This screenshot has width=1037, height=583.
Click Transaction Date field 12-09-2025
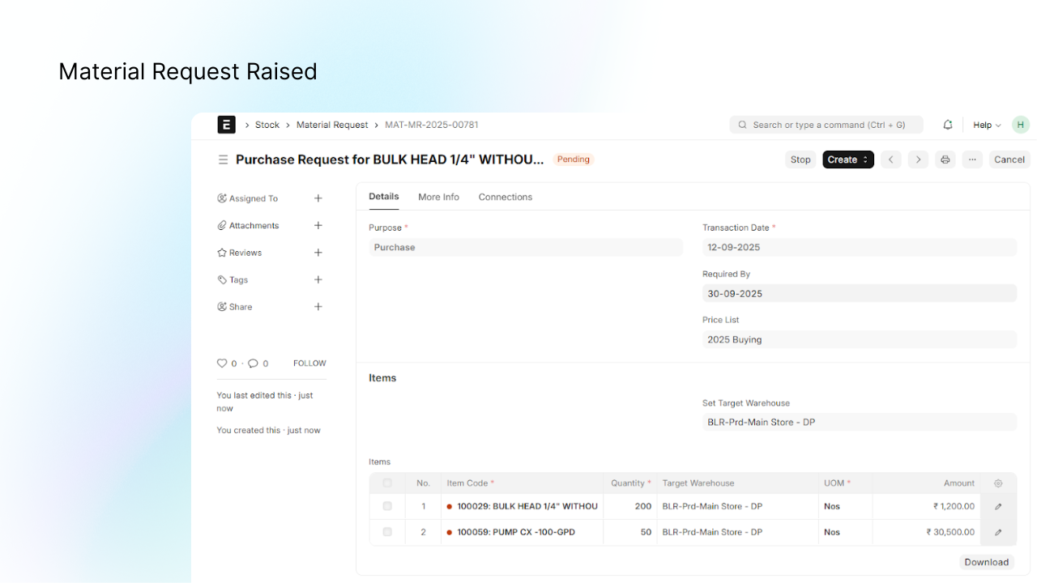860,248
